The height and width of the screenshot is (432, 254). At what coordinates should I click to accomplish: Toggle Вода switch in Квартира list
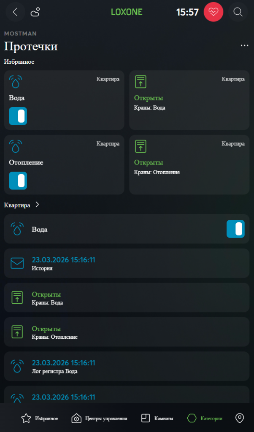[x=235, y=229]
